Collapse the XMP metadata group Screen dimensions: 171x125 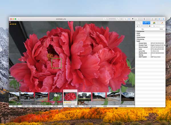(x=136, y=41)
